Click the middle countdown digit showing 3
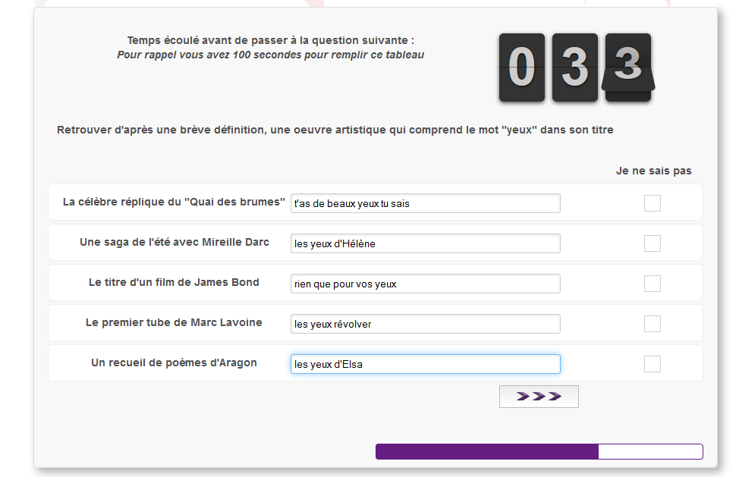 click(575, 67)
